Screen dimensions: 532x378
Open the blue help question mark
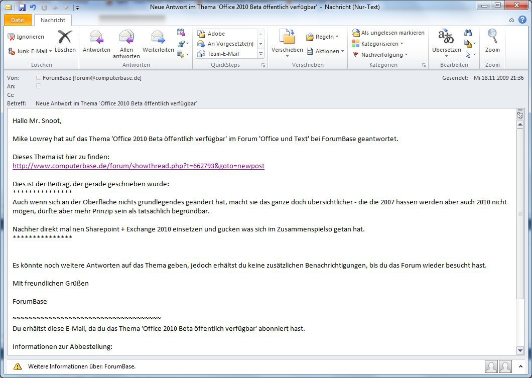click(x=522, y=20)
